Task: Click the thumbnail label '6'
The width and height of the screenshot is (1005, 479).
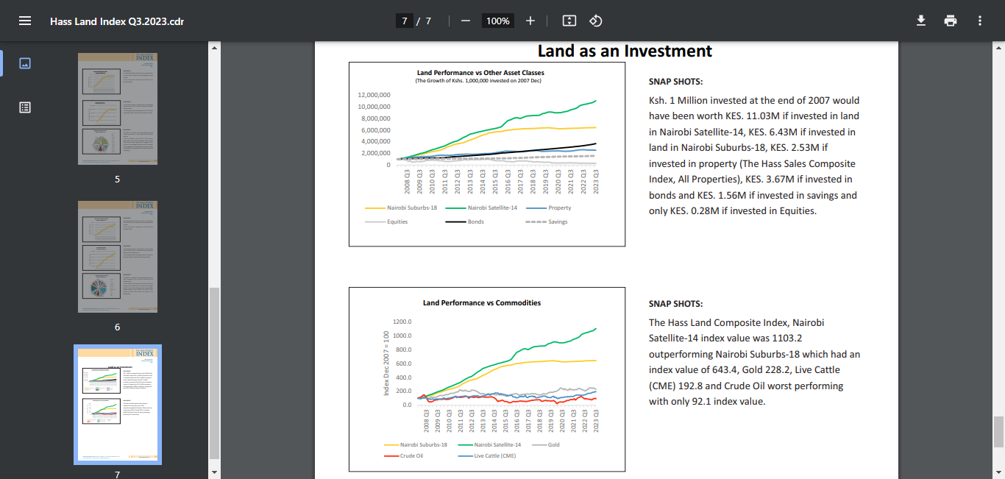Action: (117, 327)
